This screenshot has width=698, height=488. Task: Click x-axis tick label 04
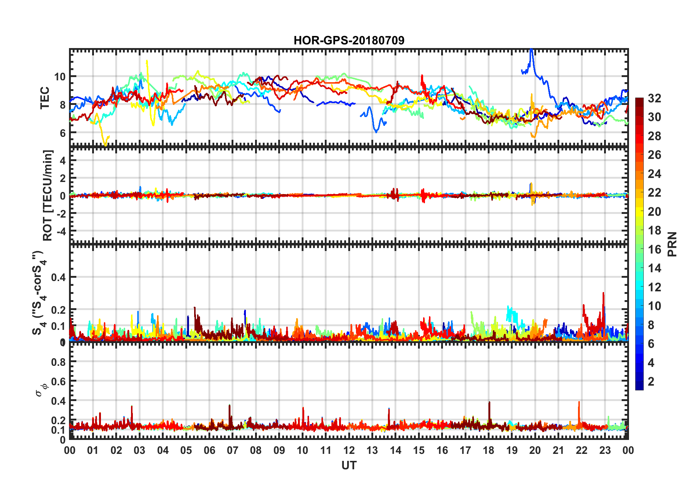[x=163, y=451]
